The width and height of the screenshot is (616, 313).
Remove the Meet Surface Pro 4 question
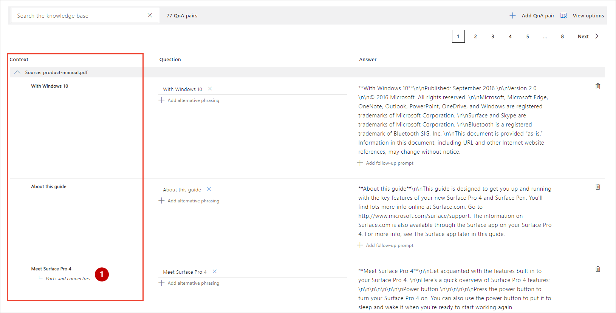[x=214, y=271]
